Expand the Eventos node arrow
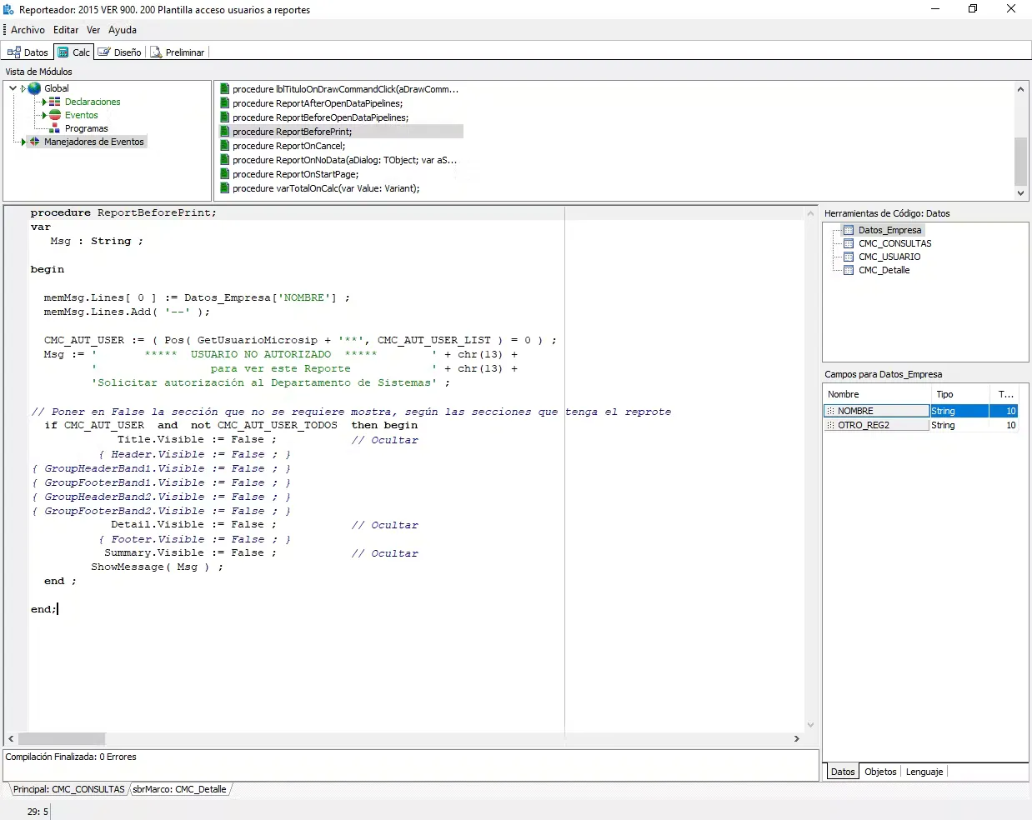The width and height of the screenshot is (1032, 820). (44, 115)
